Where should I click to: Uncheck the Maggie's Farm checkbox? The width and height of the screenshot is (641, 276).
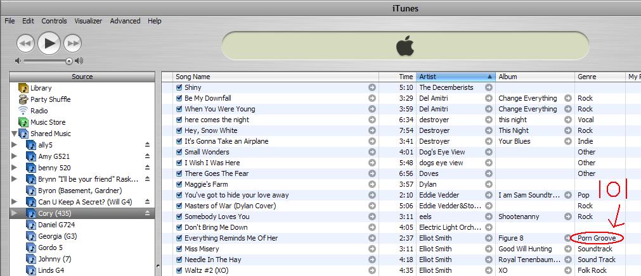tap(179, 184)
